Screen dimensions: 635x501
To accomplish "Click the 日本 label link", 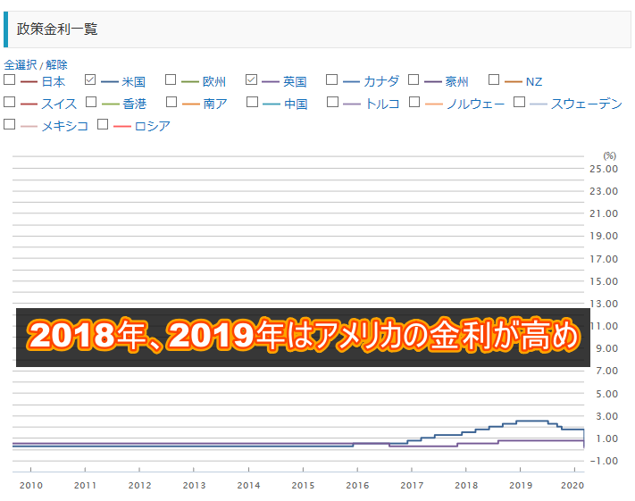I will pyautogui.click(x=54, y=82).
